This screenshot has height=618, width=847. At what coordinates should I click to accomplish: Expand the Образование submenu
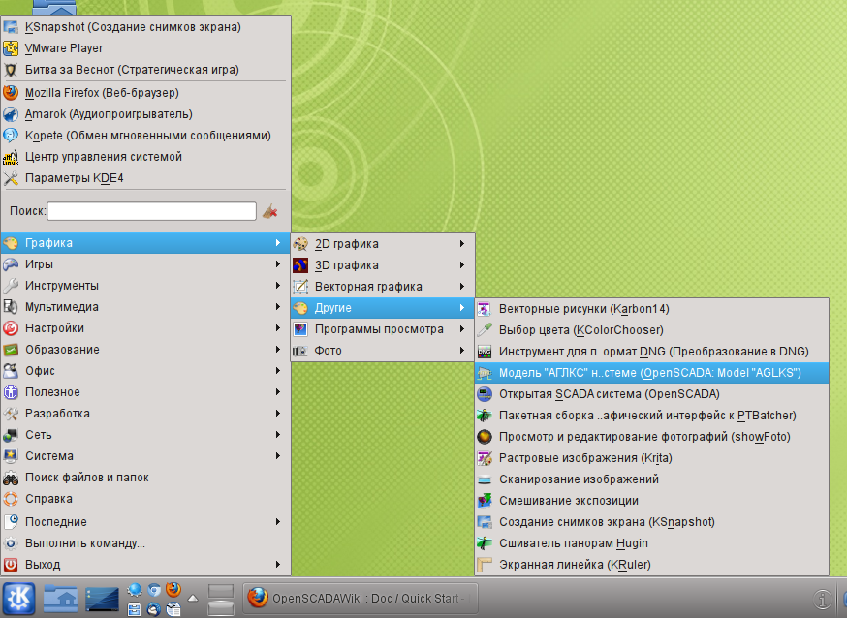click(x=145, y=350)
